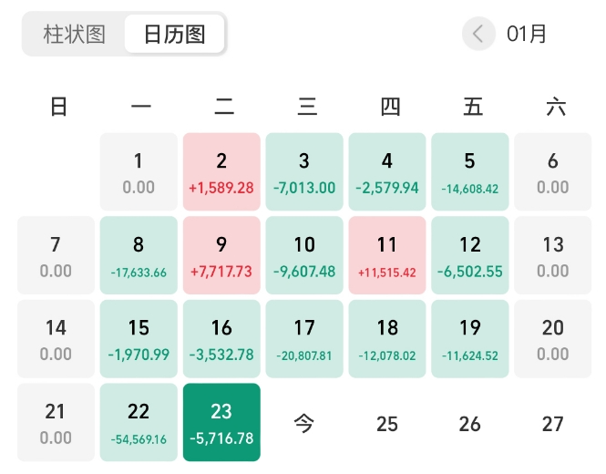Go to previous month with the left chevron
Screen dimensions: 606x474
478,34
